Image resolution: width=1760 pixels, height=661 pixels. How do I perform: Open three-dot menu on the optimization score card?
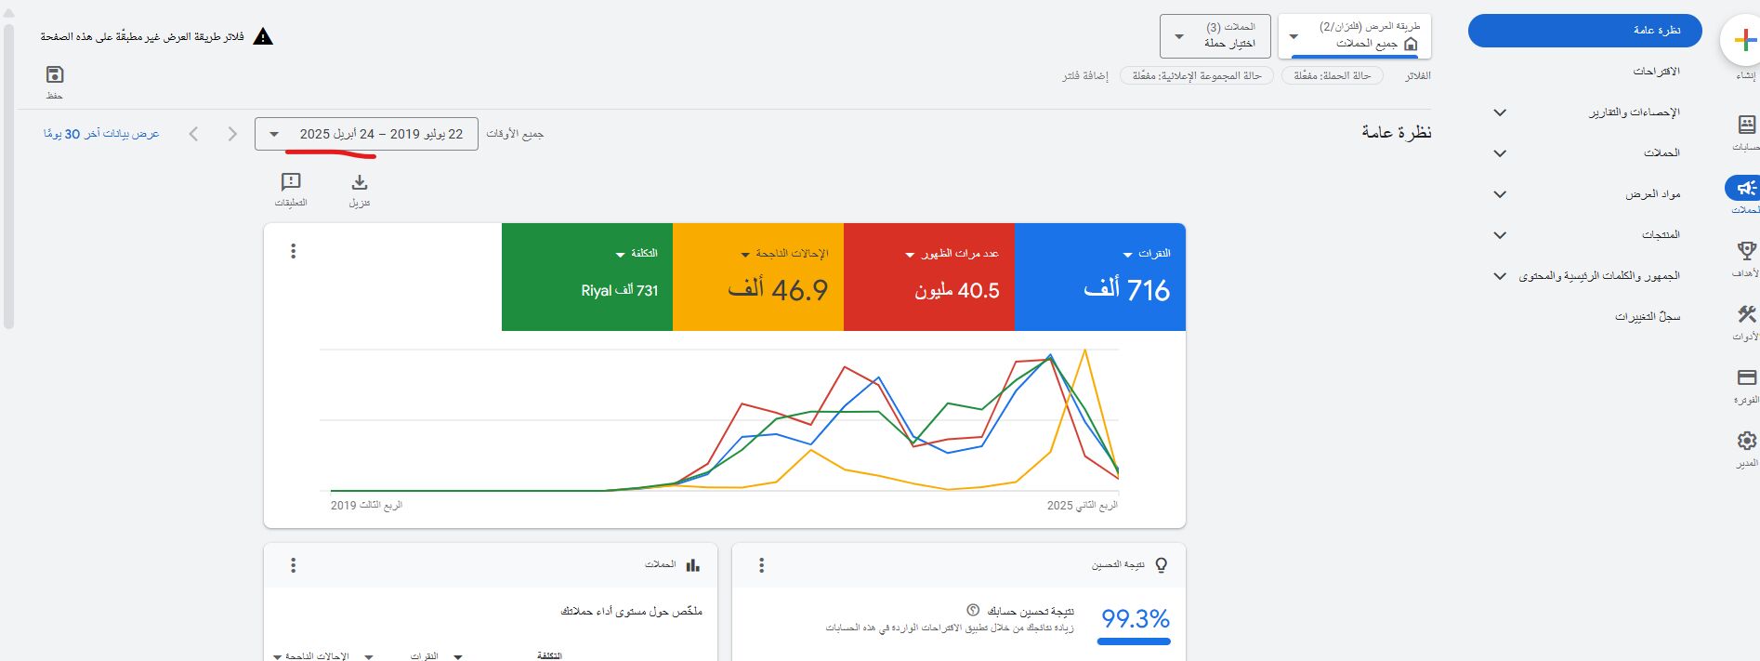click(x=762, y=565)
